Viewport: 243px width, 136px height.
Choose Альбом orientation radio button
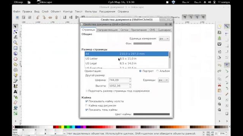157,71
